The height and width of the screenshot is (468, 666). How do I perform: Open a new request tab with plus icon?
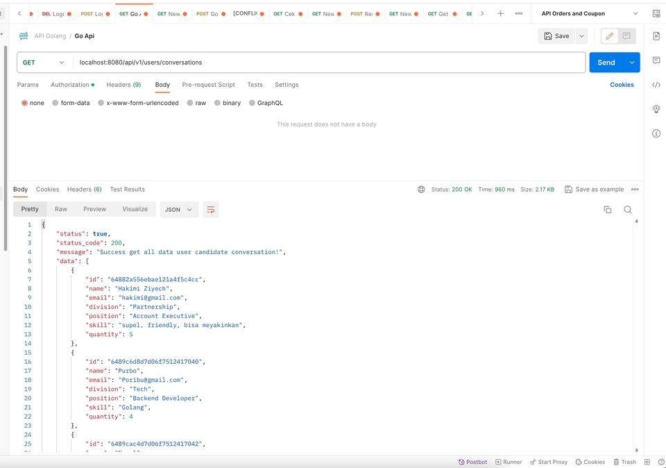tap(500, 14)
